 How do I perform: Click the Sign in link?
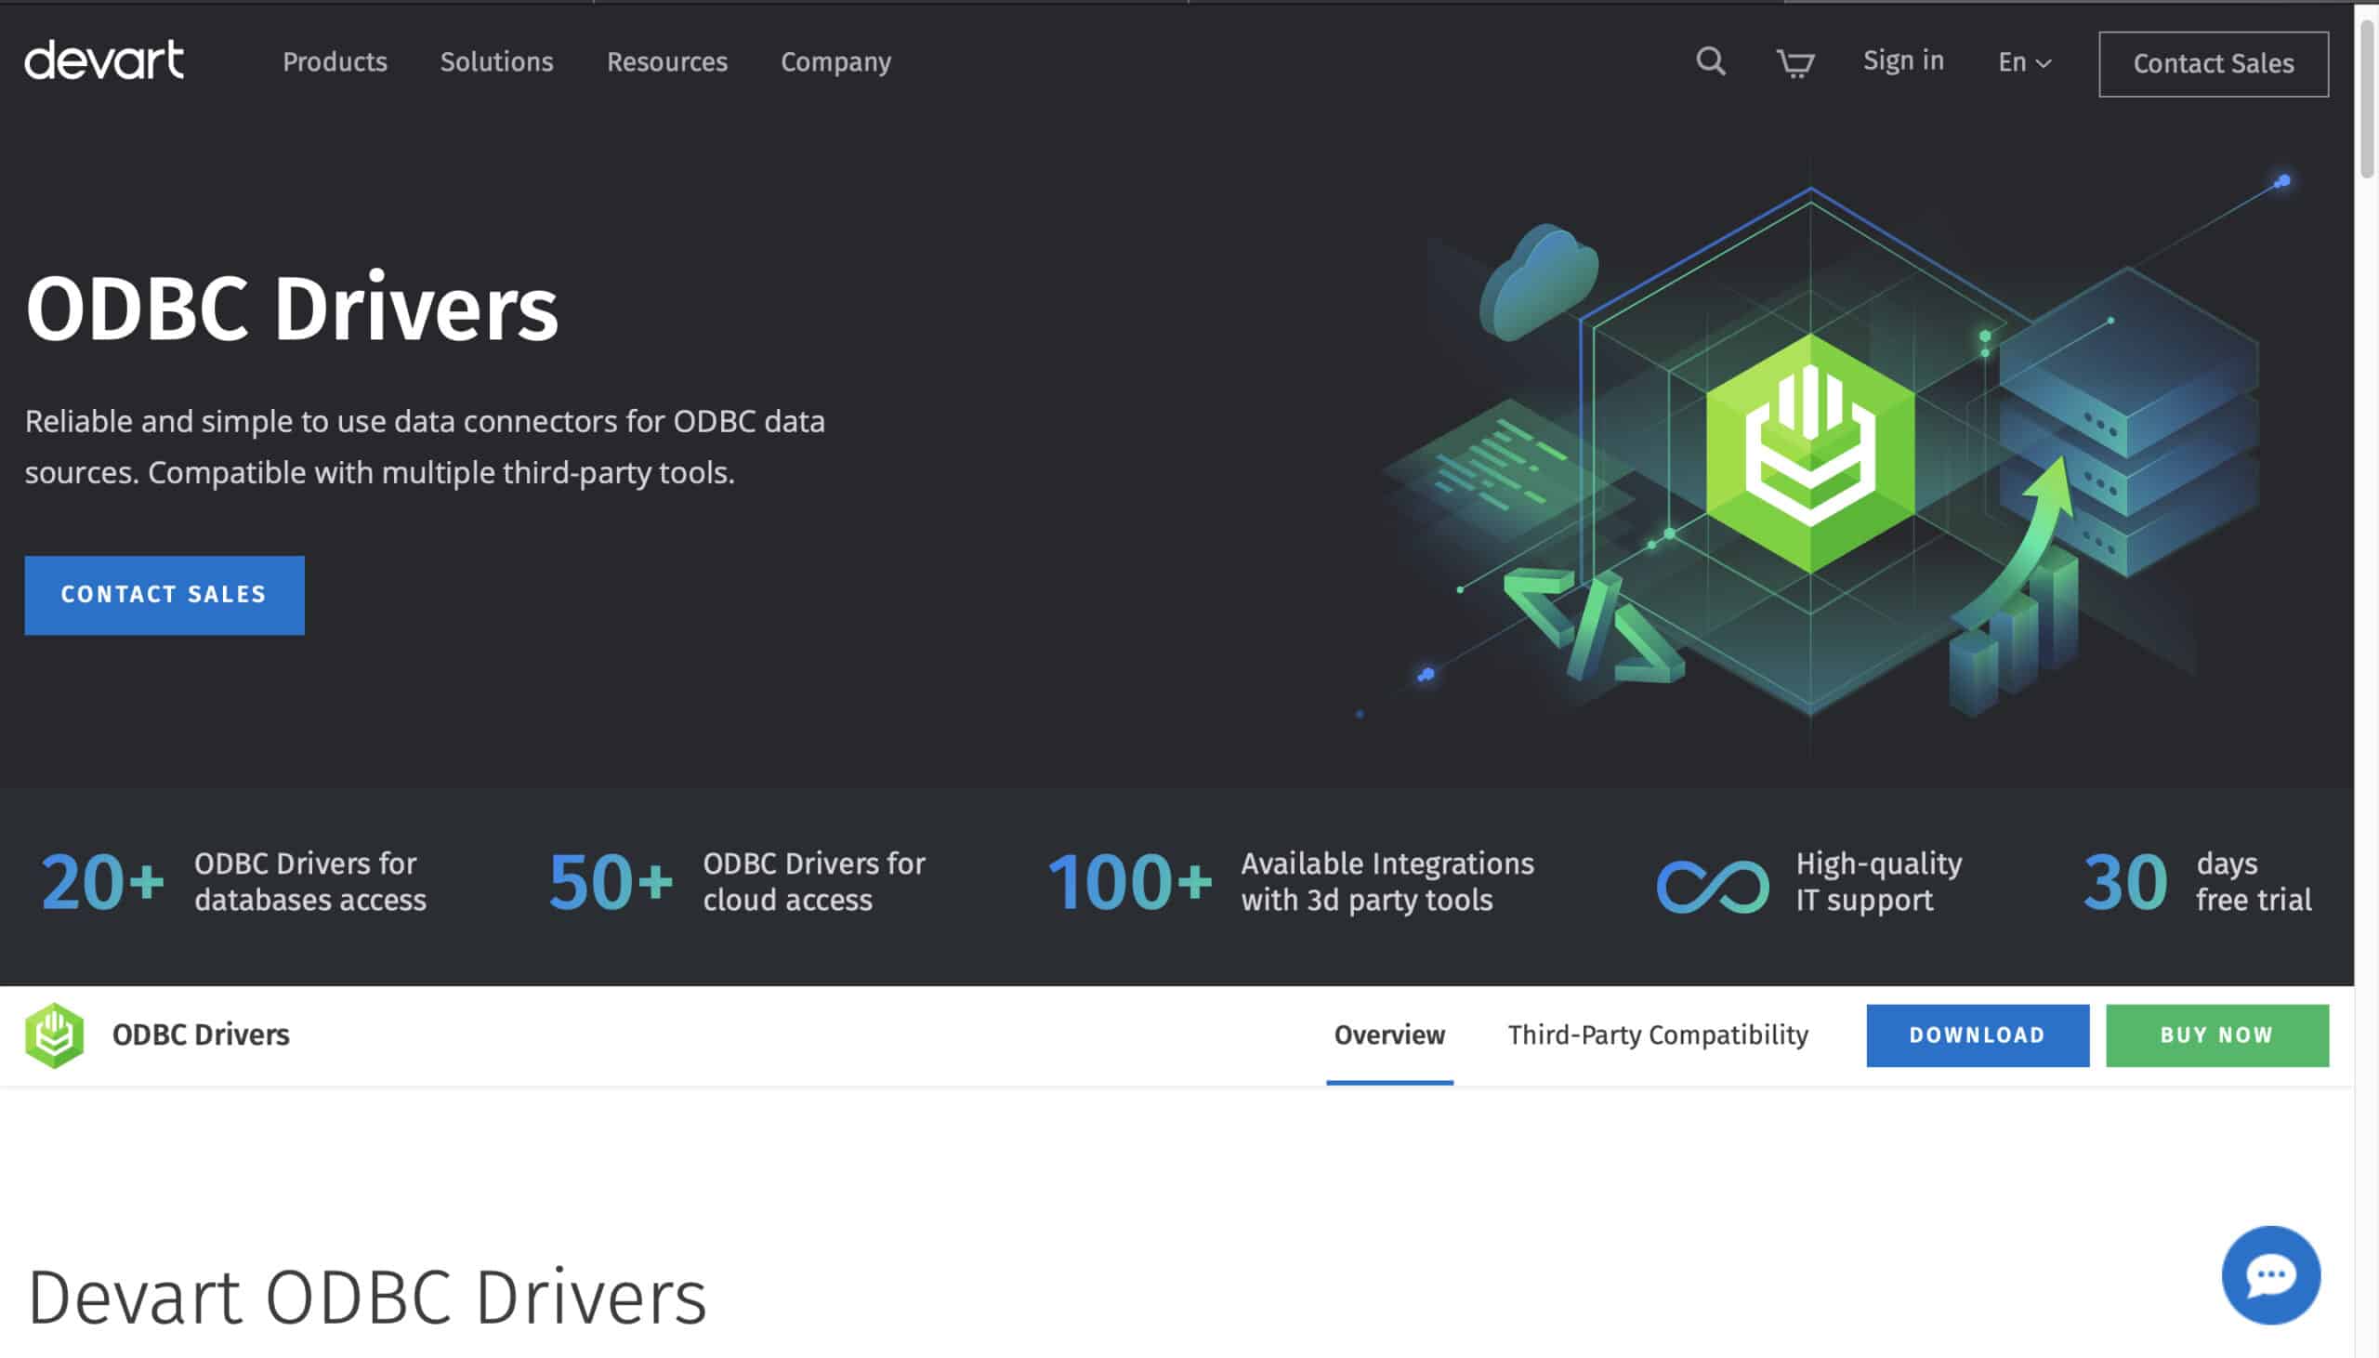coord(1902,60)
